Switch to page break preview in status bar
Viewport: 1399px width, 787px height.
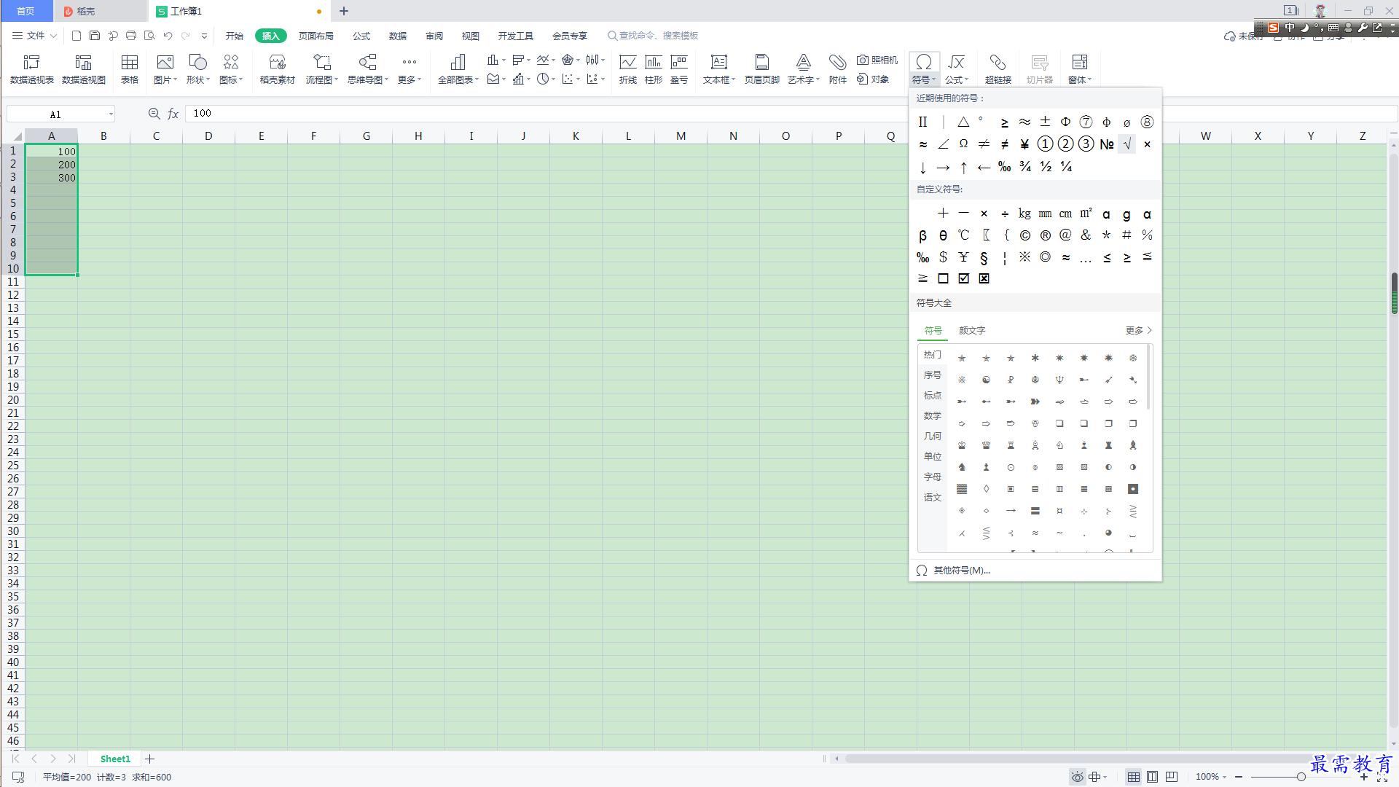(x=1171, y=777)
